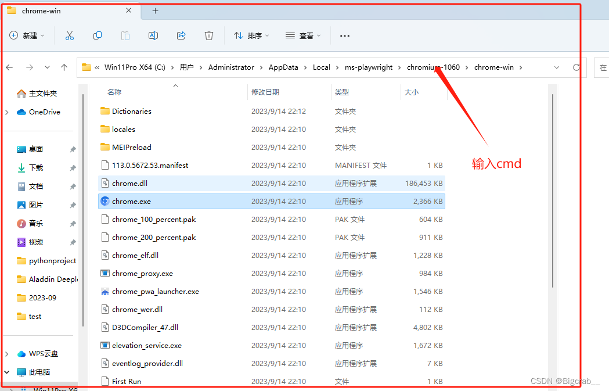Go back with the left arrow
Viewport: 609px width, 391px height.
[x=10, y=67]
